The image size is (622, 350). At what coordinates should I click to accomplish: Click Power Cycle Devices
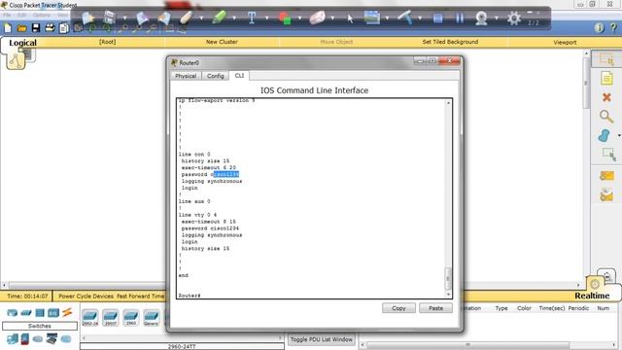(86, 296)
